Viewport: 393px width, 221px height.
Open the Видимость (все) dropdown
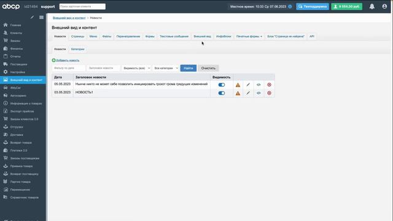tap(136, 68)
